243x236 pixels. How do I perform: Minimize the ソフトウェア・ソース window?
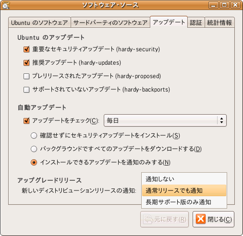click(213, 5)
